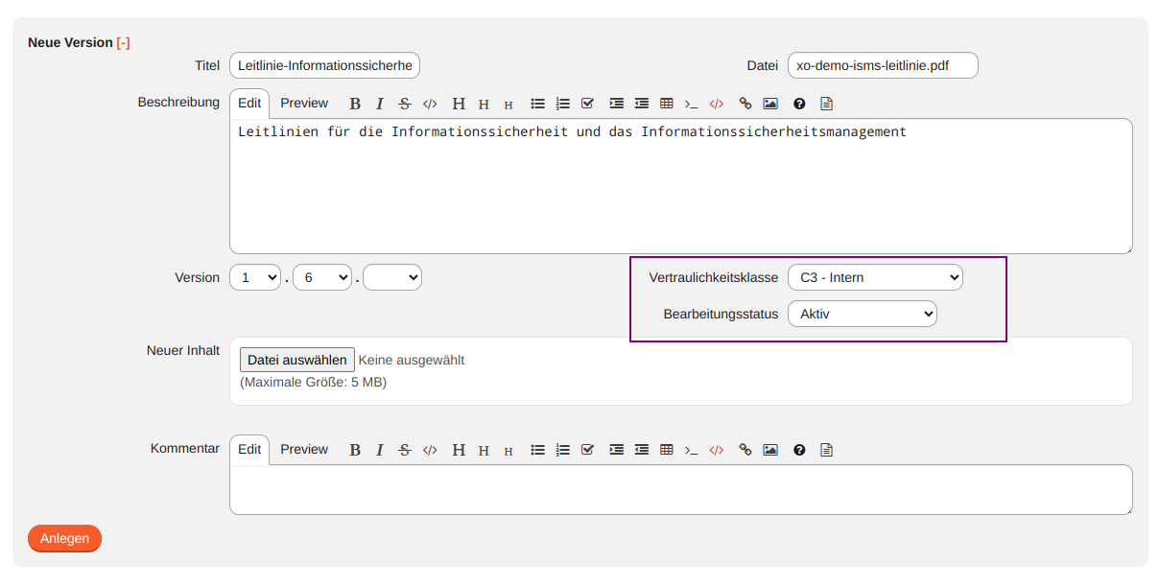Open the Vertraulichkeitsklasse dropdown
The image size is (1159, 587).
(874, 277)
